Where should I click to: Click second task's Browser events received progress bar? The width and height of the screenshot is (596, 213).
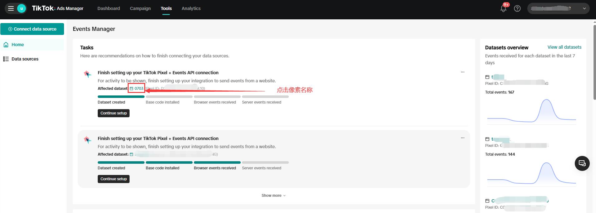click(x=217, y=162)
